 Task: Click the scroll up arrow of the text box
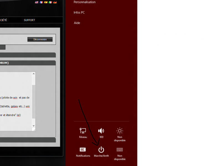click(x=33, y=74)
